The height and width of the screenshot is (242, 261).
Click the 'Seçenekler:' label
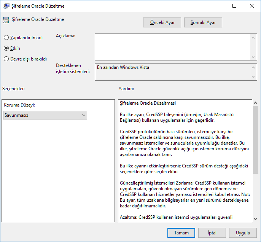click(13, 89)
